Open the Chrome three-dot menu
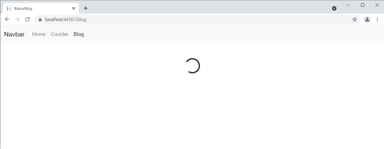Viewport: 384px width, 149px height. (x=378, y=19)
